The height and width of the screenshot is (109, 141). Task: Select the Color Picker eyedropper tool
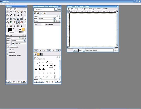11,15
